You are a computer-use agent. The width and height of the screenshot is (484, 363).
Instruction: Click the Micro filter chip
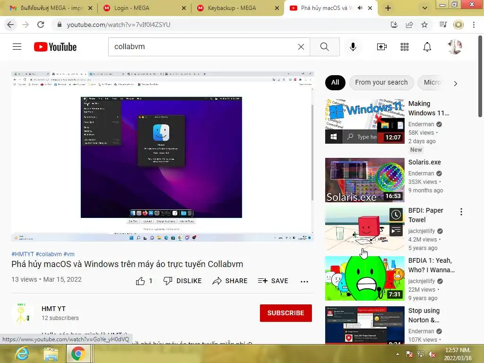432,82
